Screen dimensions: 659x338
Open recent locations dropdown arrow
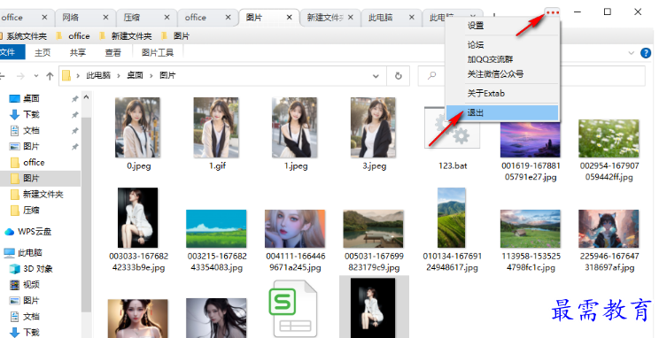(36, 76)
